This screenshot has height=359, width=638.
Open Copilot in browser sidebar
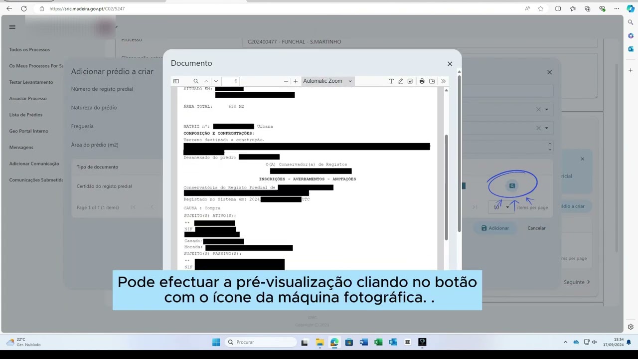coord(631,8)
